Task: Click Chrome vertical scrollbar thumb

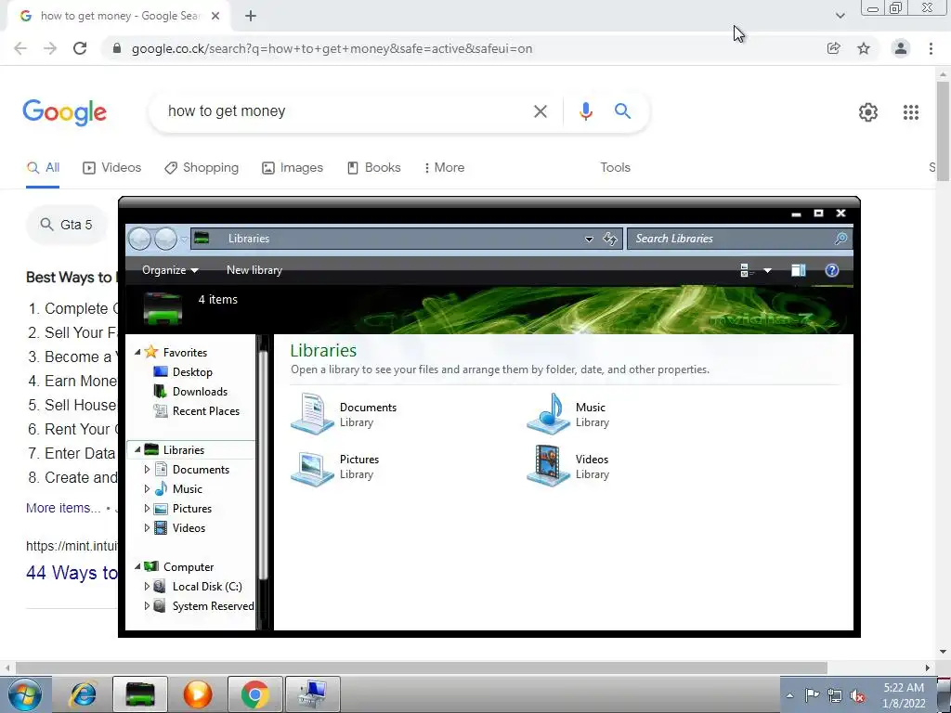Action: [944, 132]
